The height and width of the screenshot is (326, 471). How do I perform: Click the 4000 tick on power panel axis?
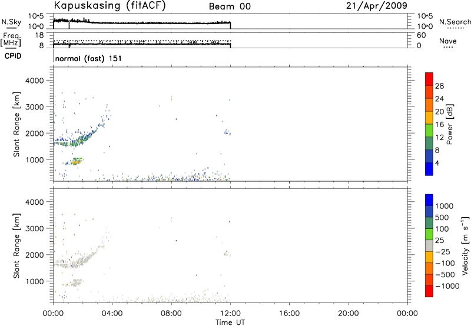click(x=34, y=81)
